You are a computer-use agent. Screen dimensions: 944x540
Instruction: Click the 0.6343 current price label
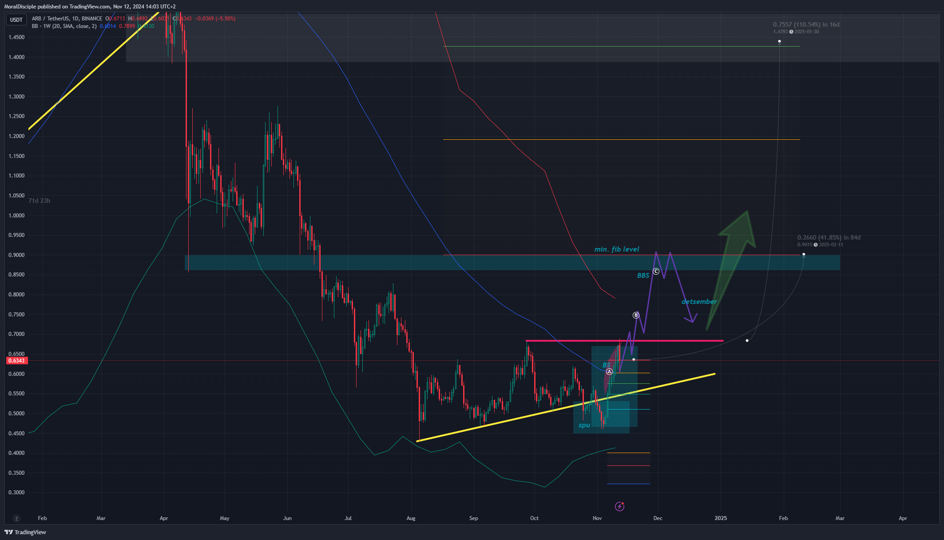[17, 361]
